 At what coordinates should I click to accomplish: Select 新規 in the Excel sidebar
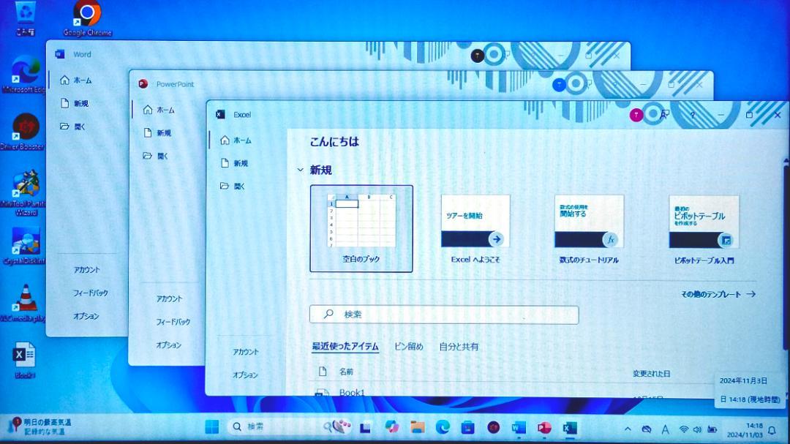point(234,163)
